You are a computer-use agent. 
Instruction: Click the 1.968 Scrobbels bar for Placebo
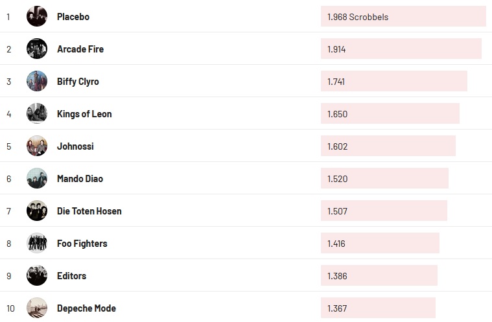403,17
